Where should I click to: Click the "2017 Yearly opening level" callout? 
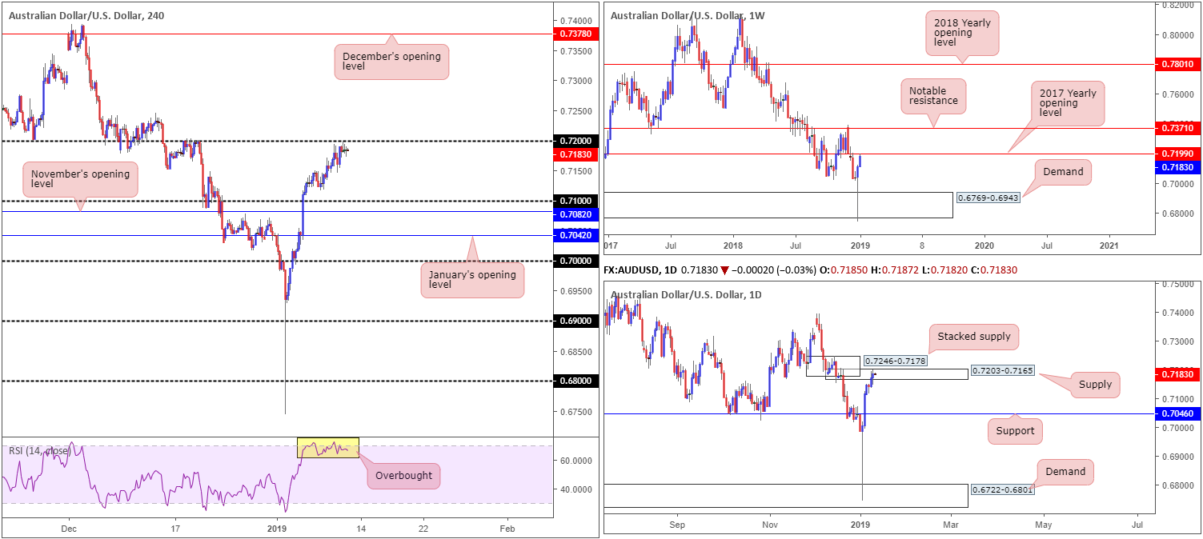tap(1067, 102)
